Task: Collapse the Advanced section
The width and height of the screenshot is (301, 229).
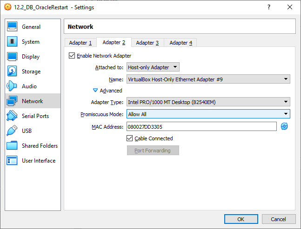Action: (96, 91)
